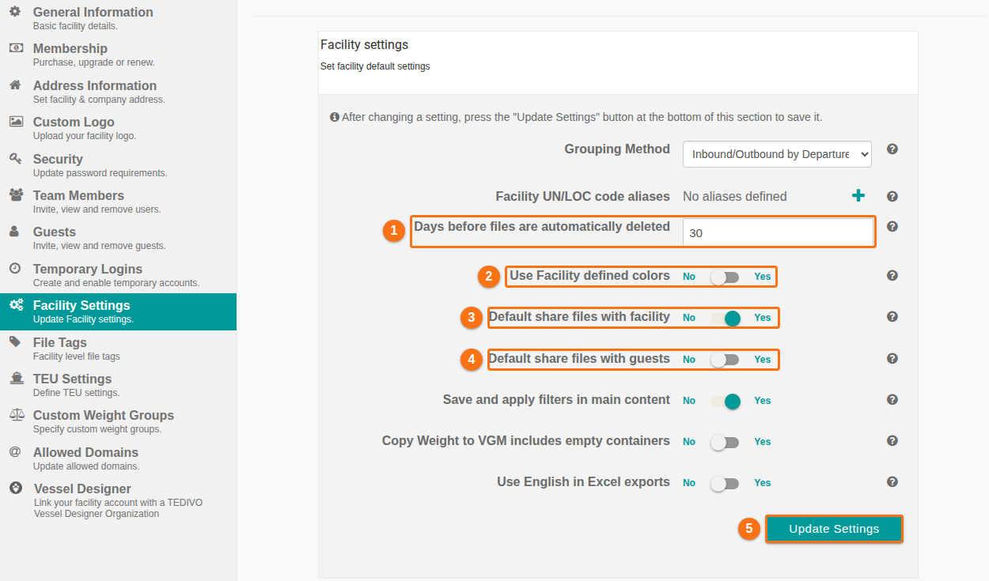Screen dimensions: 989x581
Task: Toggle Save and apply filters switch
Action: pos(725,401)
